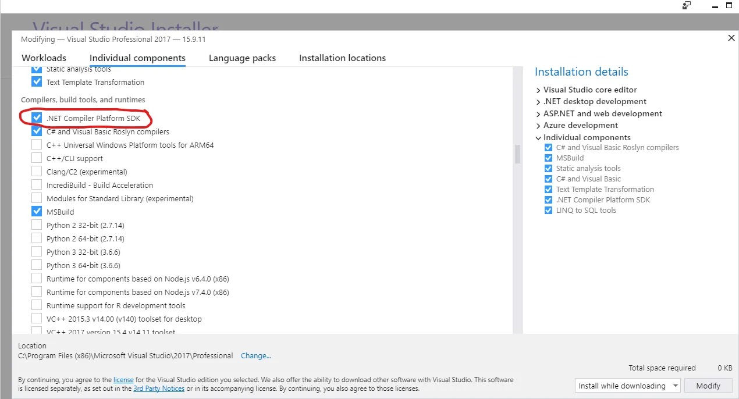Expand Azure development details

[x=538, y=126]
